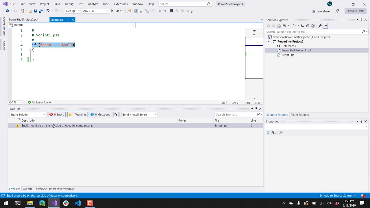Image resolution: width=370 pixels, height=208 pixels.
Task: Toggle Preview Selected Items in Solution Explorer
Action: click(x=325, y=26)
